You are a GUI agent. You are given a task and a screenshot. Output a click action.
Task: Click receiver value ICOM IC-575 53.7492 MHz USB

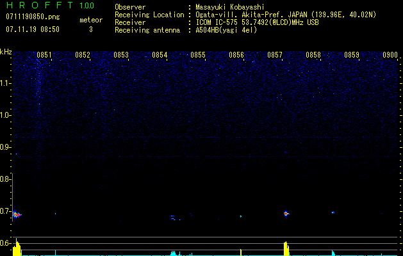(x=257, y=22)
